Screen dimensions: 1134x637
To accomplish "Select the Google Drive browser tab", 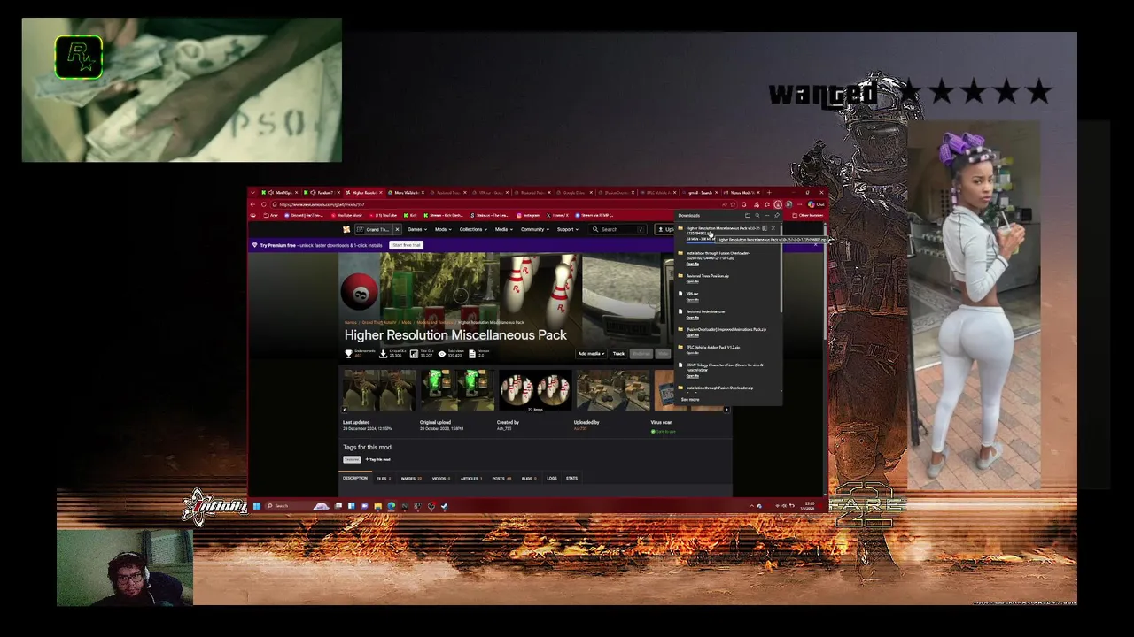I will [x=574, y=193].
